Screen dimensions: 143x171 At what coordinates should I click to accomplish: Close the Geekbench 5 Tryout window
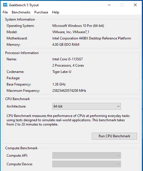[135, 5]
